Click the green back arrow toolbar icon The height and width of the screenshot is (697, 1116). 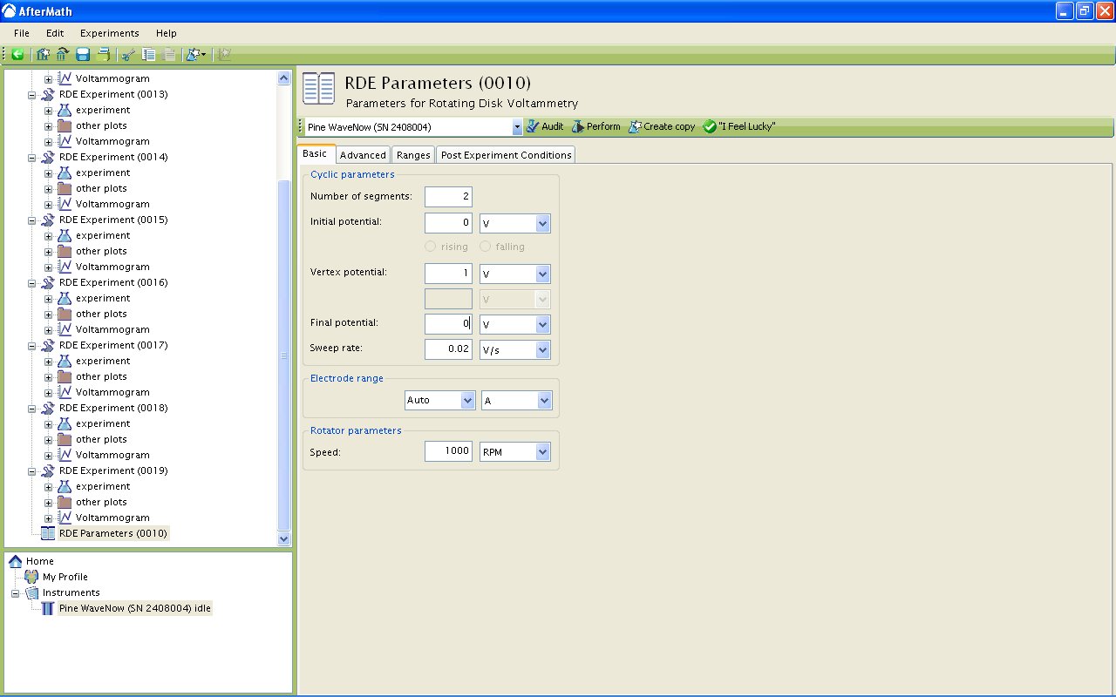coord(17,54)
